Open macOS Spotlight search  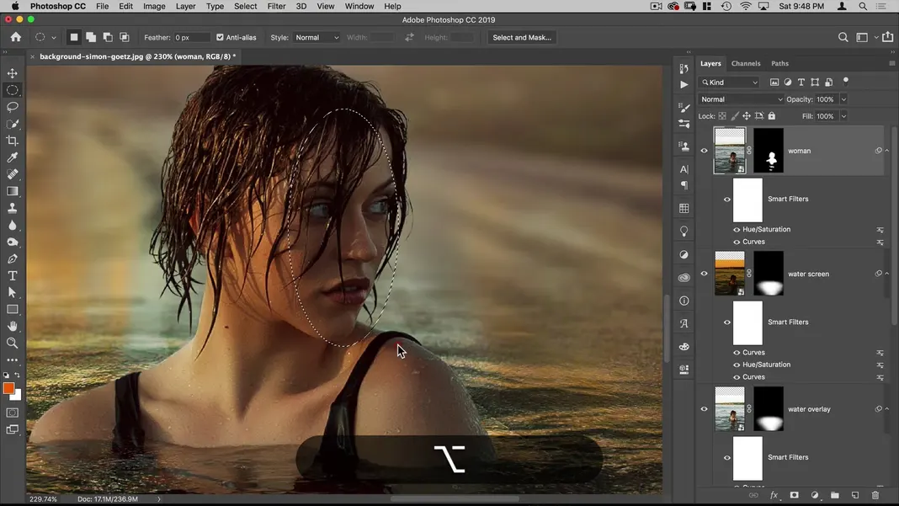point(863,6)
